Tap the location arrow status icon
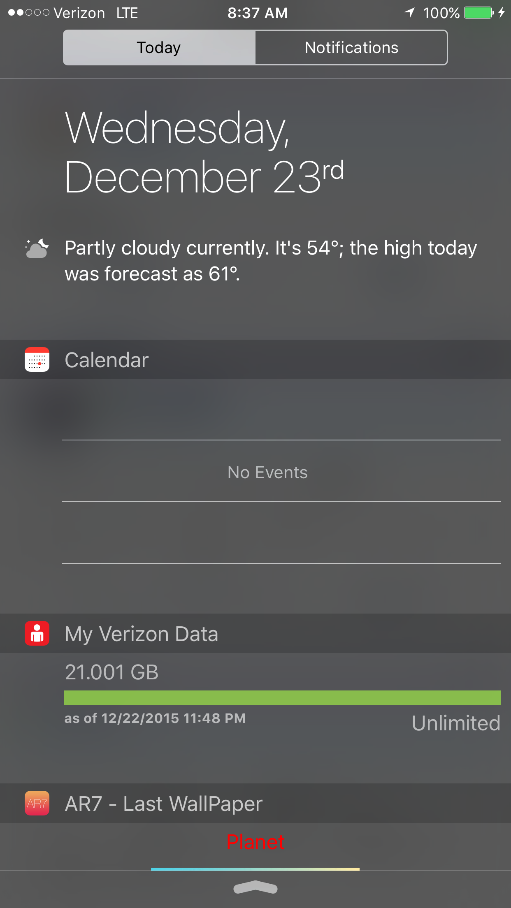Viewport: 511px width, 908px height. (409, 13)
